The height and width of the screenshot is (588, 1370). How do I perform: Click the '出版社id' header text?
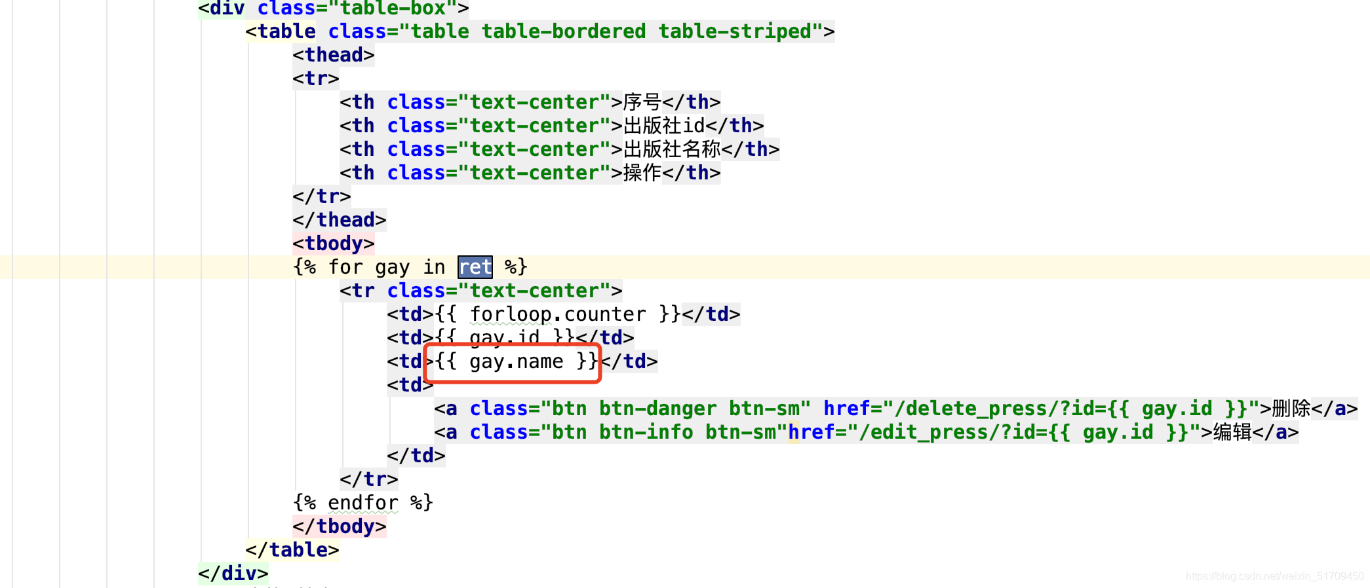(x=664, y=126)
